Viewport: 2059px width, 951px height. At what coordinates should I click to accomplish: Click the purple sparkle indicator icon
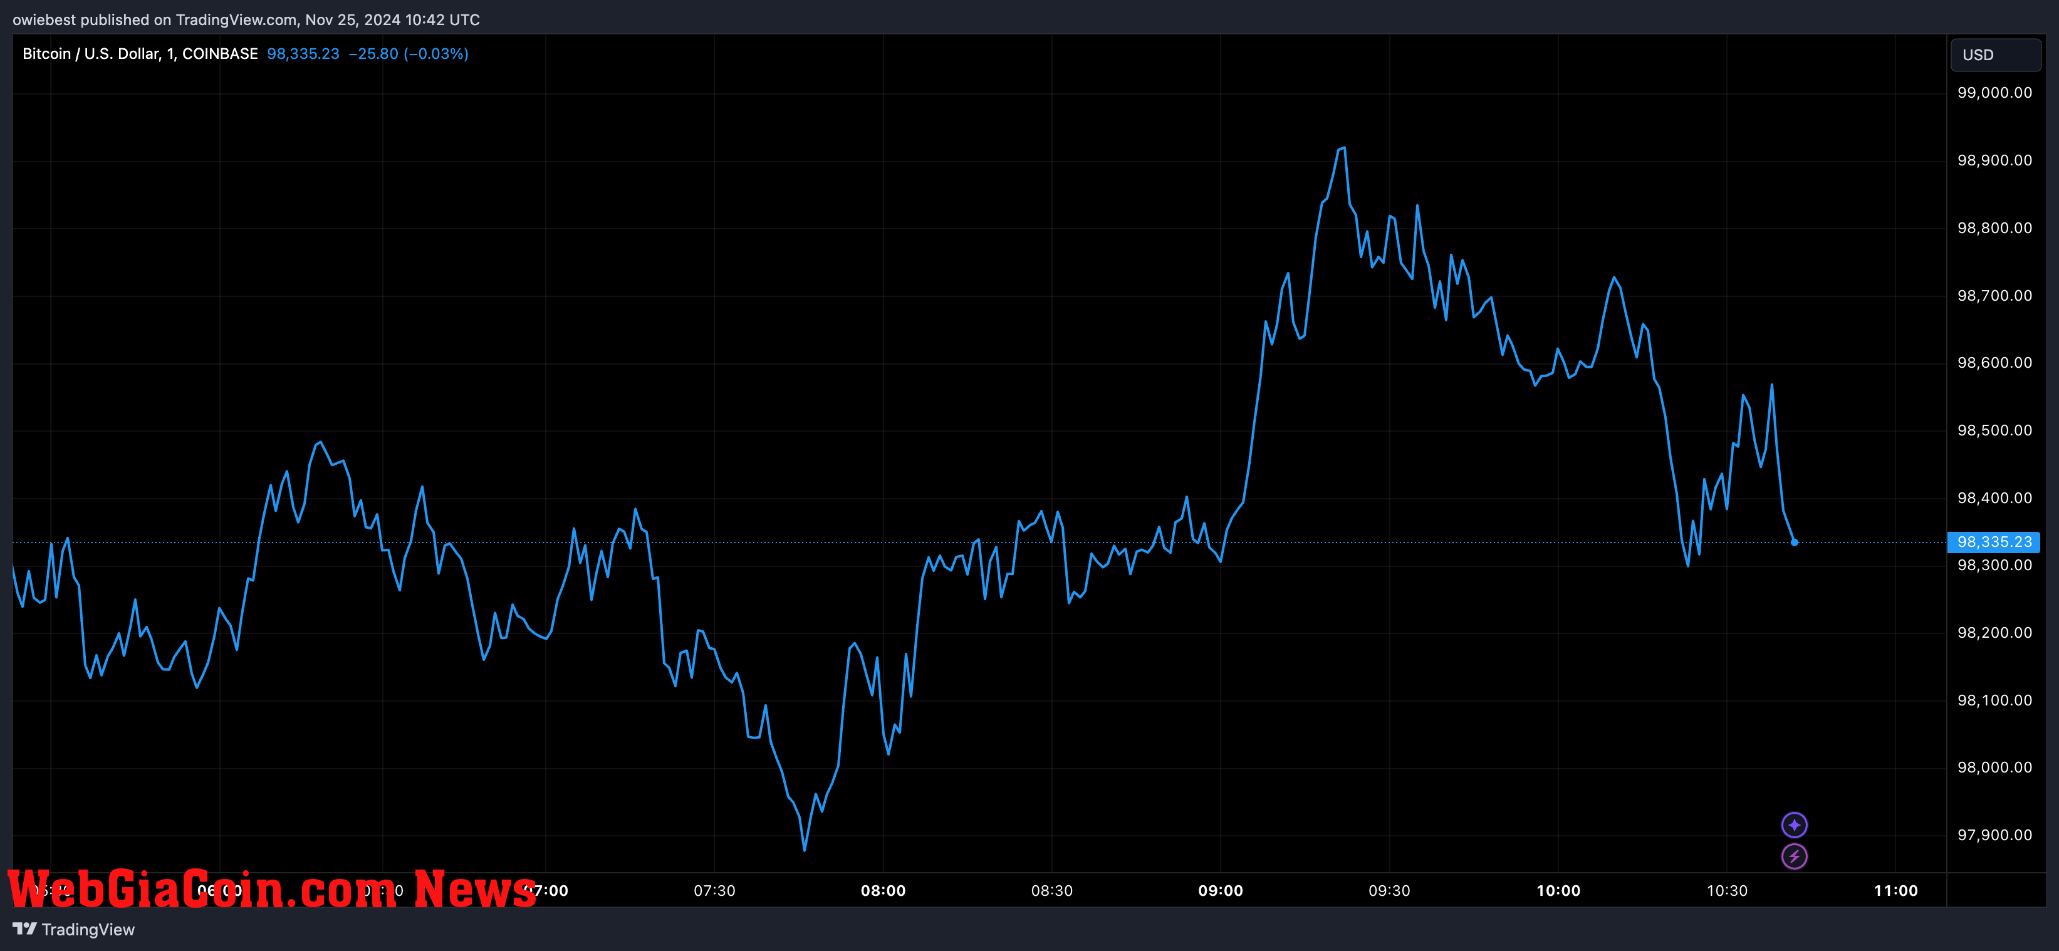[1795, 824]
